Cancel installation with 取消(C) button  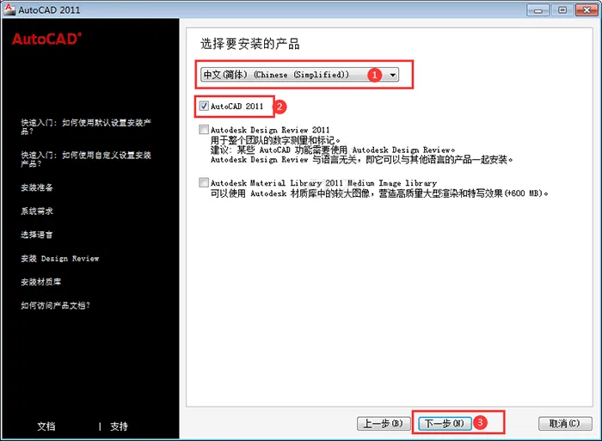click(x=565, y=424)
